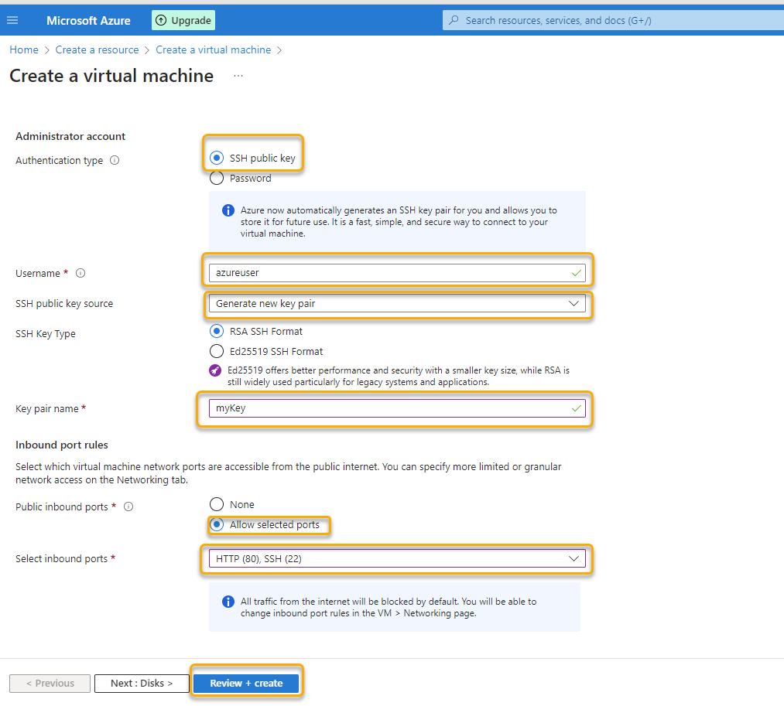The image size is (784, 706).
Task: Click the Review + create button
Action: [x=246, y=684]
